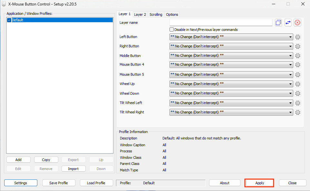Open gear settings for Tilt Wheel Left

click(297, 103)
